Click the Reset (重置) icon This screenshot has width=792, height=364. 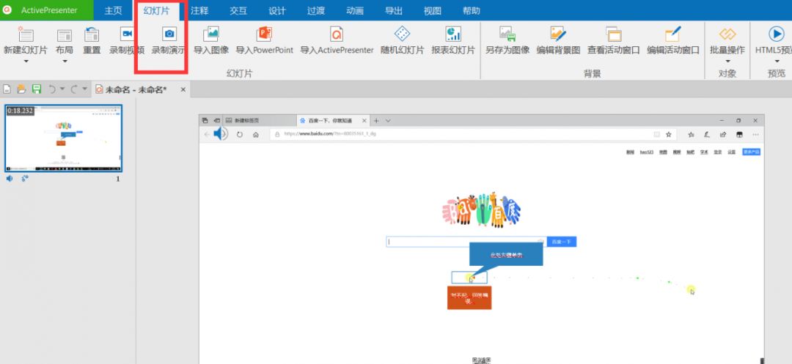click(x=92, y=34)
